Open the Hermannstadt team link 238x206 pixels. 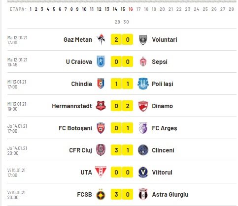[72, 106]
